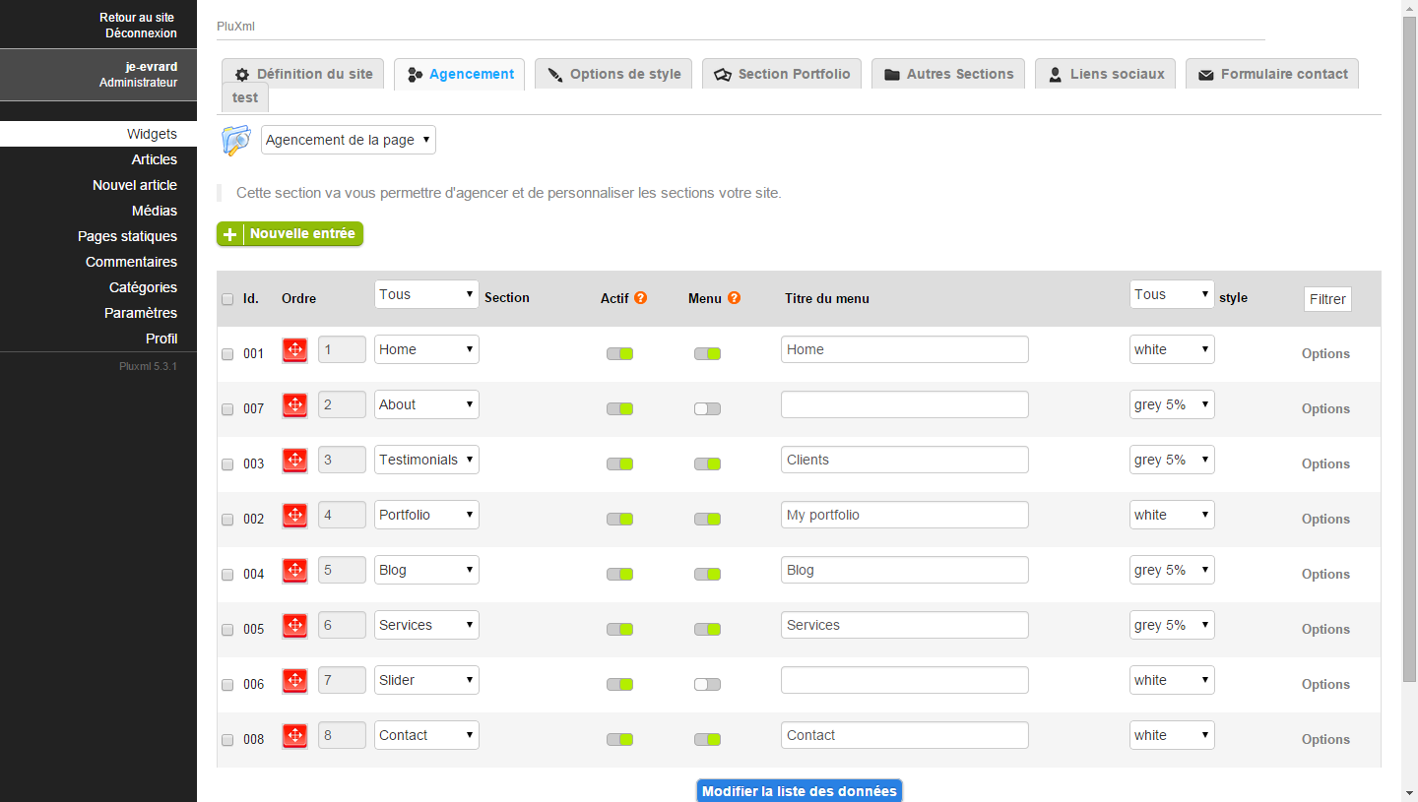Check the checkbox for row 003

pos(227,464)
